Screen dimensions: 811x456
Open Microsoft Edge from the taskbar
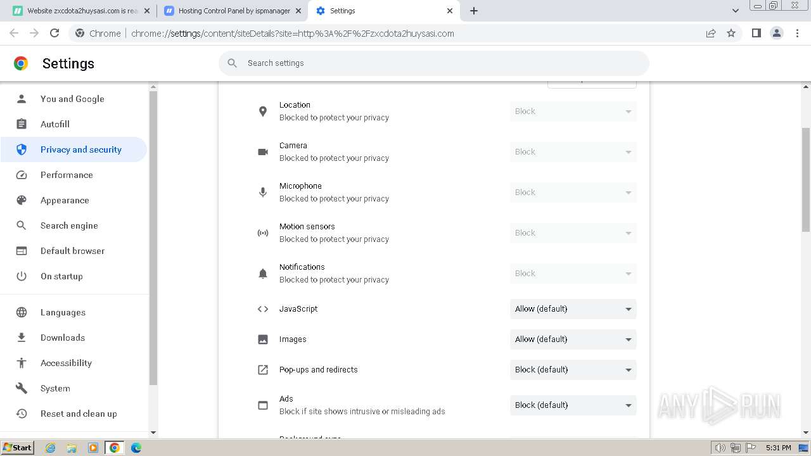coord(136,448)
